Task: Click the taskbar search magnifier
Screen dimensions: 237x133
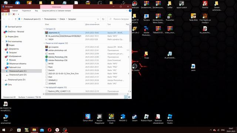Action: pyautogui.click(x=11, y=130)
